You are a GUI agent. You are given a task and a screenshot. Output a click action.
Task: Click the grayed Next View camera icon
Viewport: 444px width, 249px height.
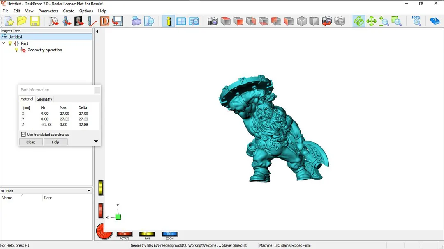click(x=340, y=21)
